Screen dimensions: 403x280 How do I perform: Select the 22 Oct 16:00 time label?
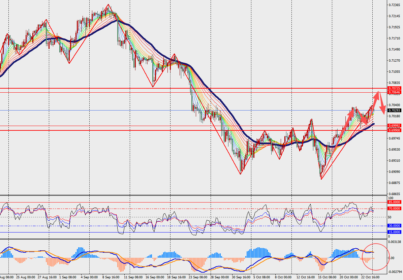371,277
